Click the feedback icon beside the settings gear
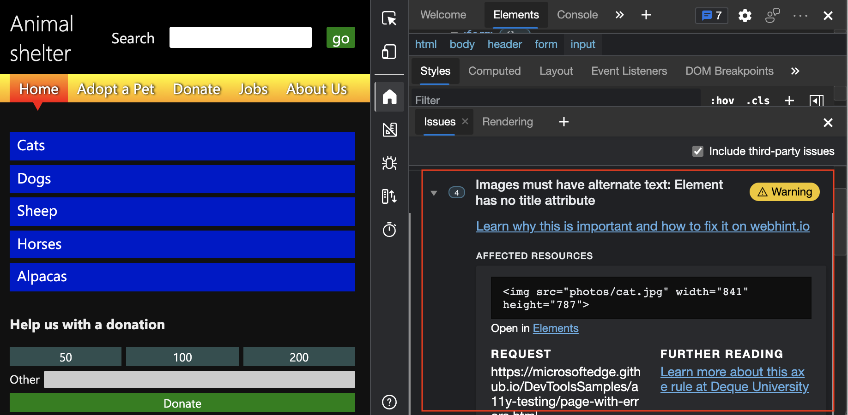848x415 pixels. (772, 15)
